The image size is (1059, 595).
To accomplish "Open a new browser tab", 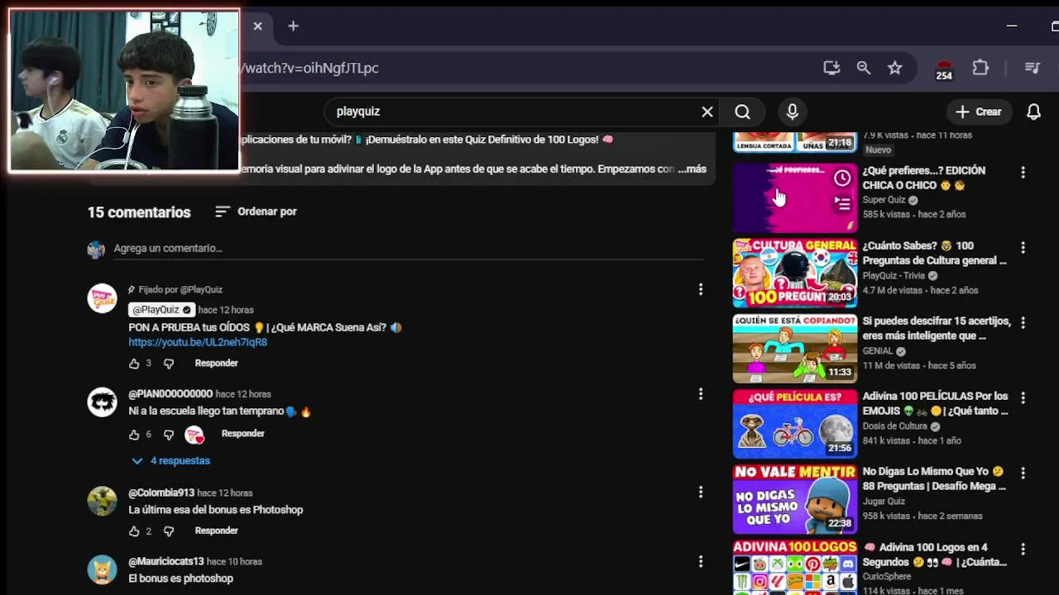I will [x=293, y=26].
